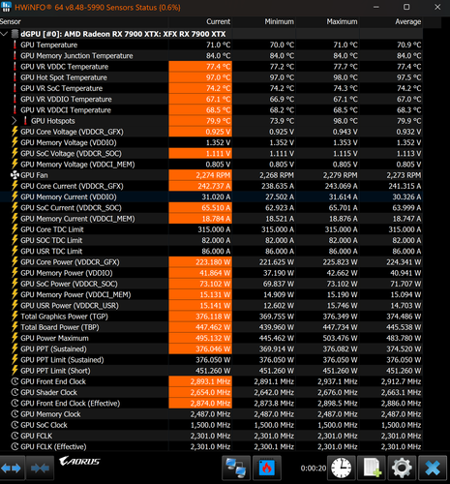Click the HWiNFO app icon in title bar
The width and height of the screenshot is (450, 484).
pyautogui.click(x=6, y=7)
